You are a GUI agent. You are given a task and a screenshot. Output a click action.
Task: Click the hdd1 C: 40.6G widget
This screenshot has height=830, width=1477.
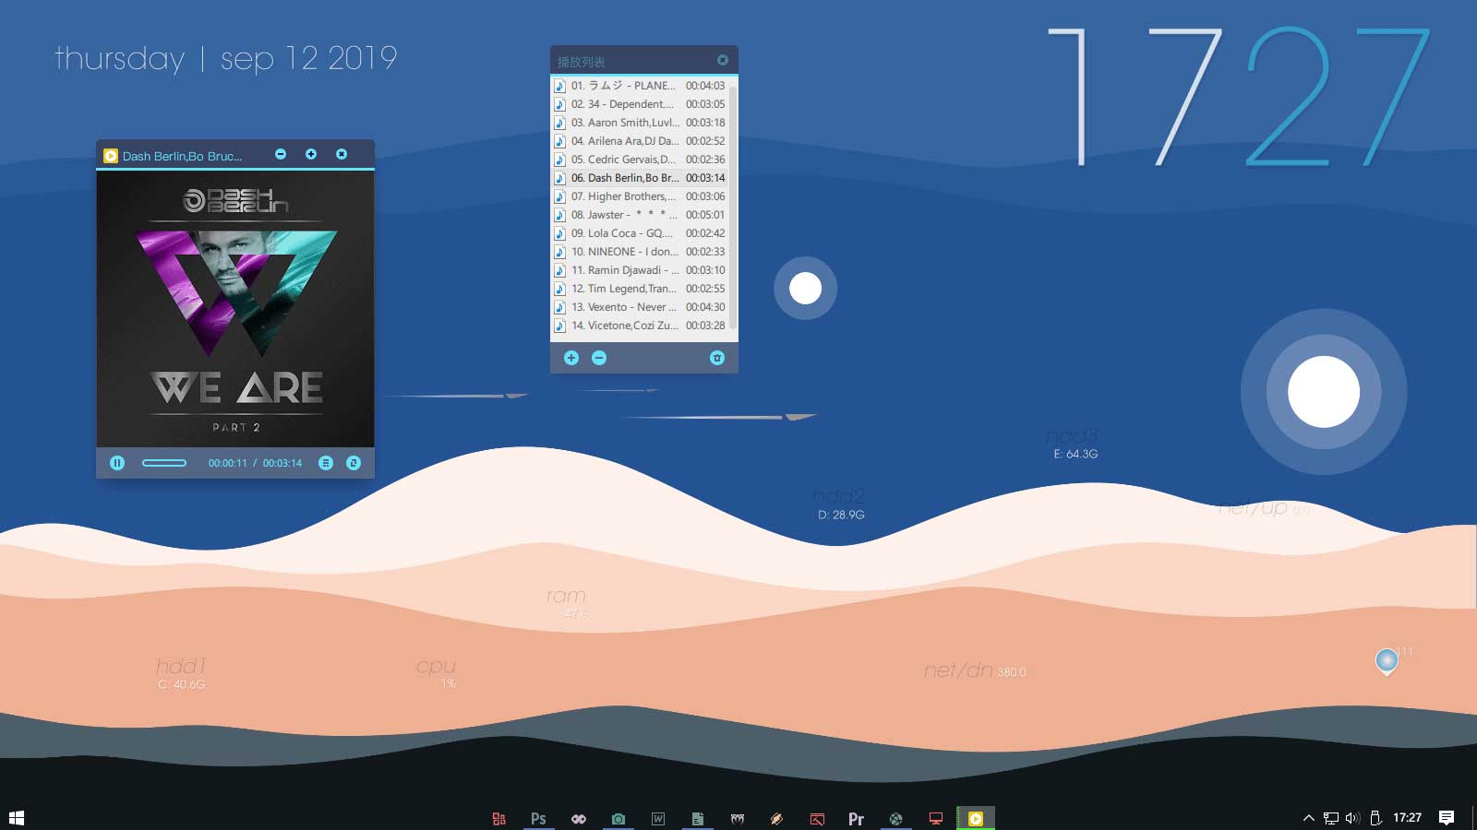click(182, 673)
